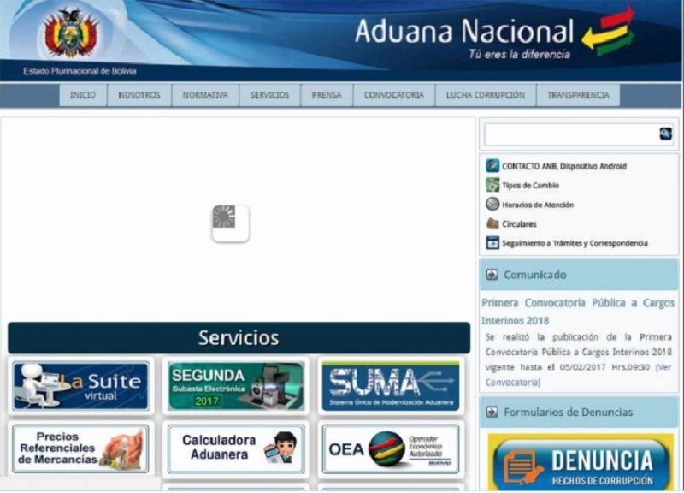The image size is (684, 493).
Task: Open the LUCHA CORRUPCIÓN menu
Action: pyautogui.click(x=486, y=95)
